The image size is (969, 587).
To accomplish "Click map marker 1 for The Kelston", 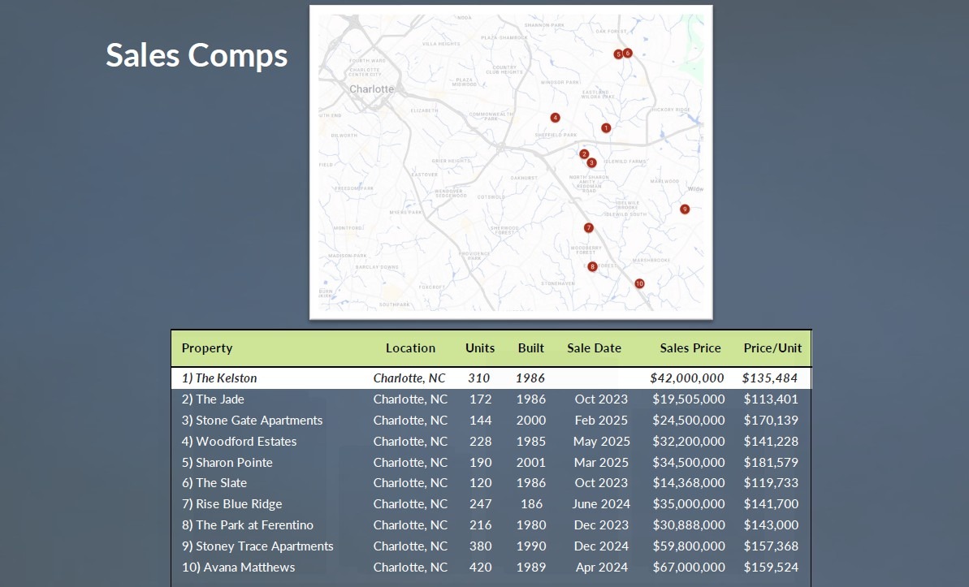I will pyautogui.click(x=605, y=127).
